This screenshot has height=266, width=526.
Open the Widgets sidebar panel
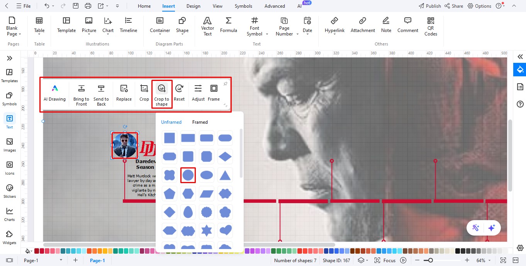tap(10, 237)
